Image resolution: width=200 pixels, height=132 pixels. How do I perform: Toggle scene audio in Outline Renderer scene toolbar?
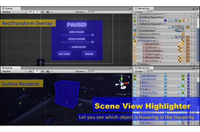point(42,71)
